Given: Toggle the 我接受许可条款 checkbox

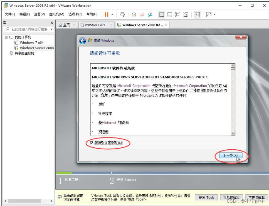Looking at the screenshot, I should pos(92,143).
